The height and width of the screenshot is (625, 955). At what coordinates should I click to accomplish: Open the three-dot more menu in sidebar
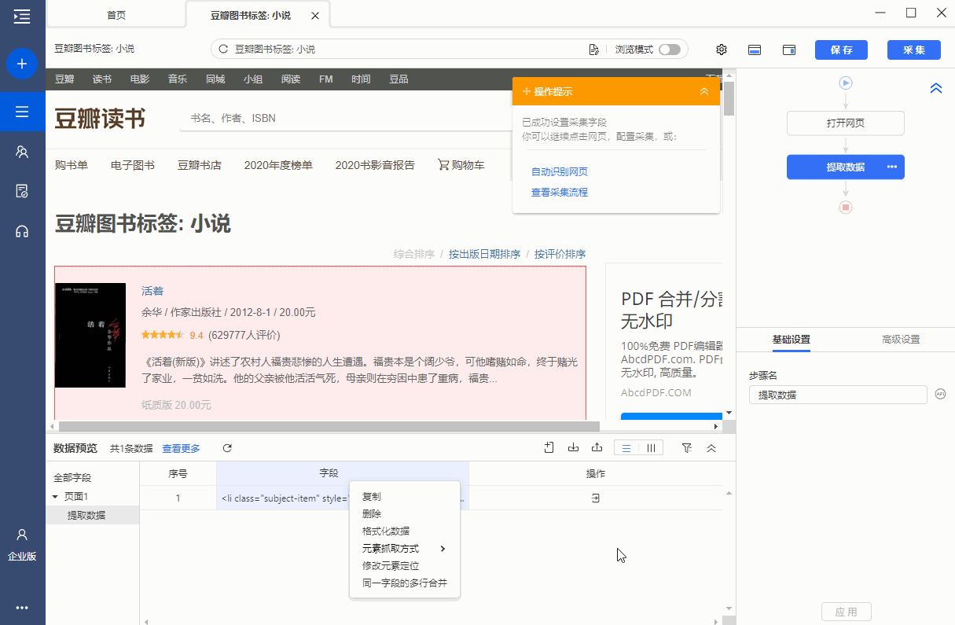(x=22, y=608)
